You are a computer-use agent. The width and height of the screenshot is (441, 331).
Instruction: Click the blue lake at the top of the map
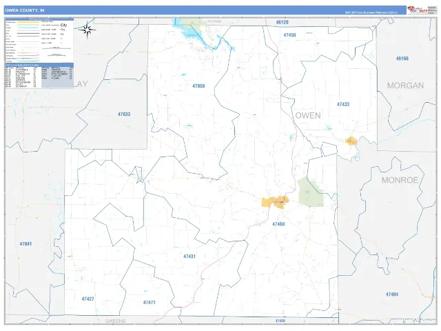(x=194, y=32)
